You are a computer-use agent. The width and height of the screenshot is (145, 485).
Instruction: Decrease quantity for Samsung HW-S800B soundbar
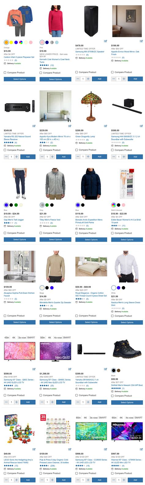coord(113,156)
